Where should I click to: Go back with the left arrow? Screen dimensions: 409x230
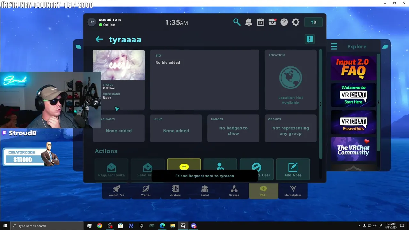coord(99,39)
